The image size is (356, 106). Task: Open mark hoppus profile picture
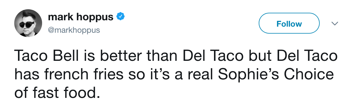click(28, 23)
